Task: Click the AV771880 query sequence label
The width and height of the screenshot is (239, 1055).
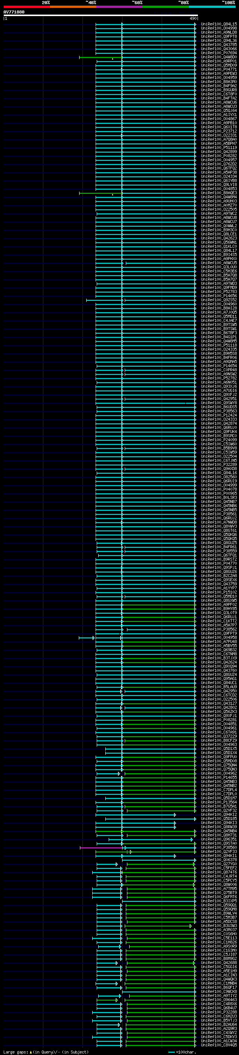Action: pyautogui.click(x=14, y=12)
